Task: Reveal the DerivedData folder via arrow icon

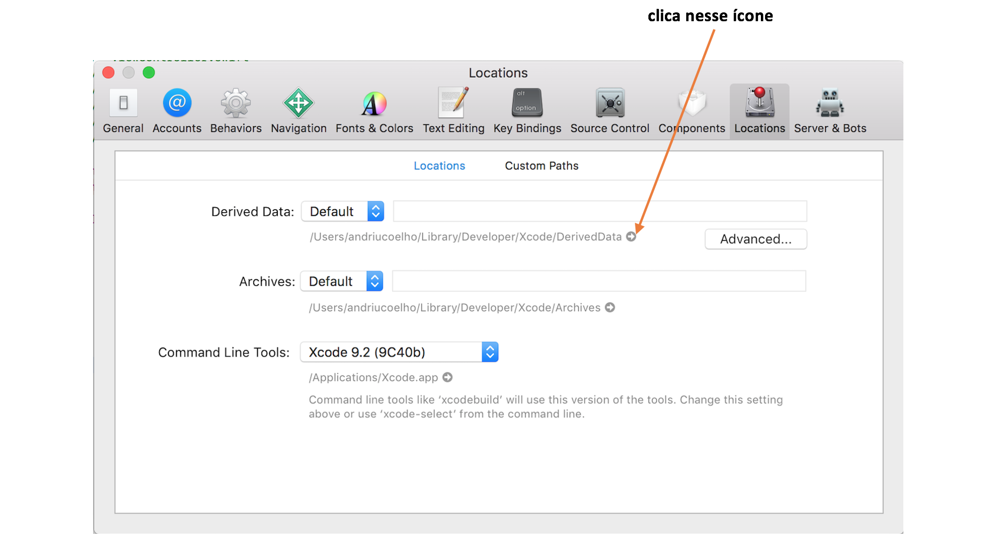Action: click(x=631, y=236)
